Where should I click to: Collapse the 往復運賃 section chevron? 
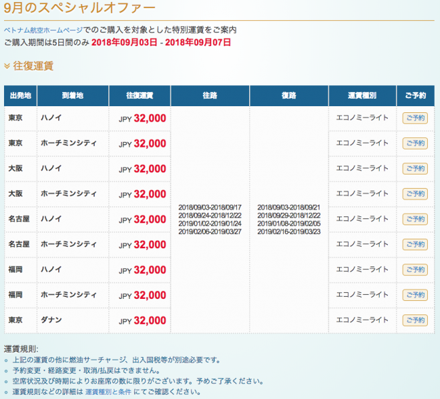pyautogui.click(x=7, y=66)
